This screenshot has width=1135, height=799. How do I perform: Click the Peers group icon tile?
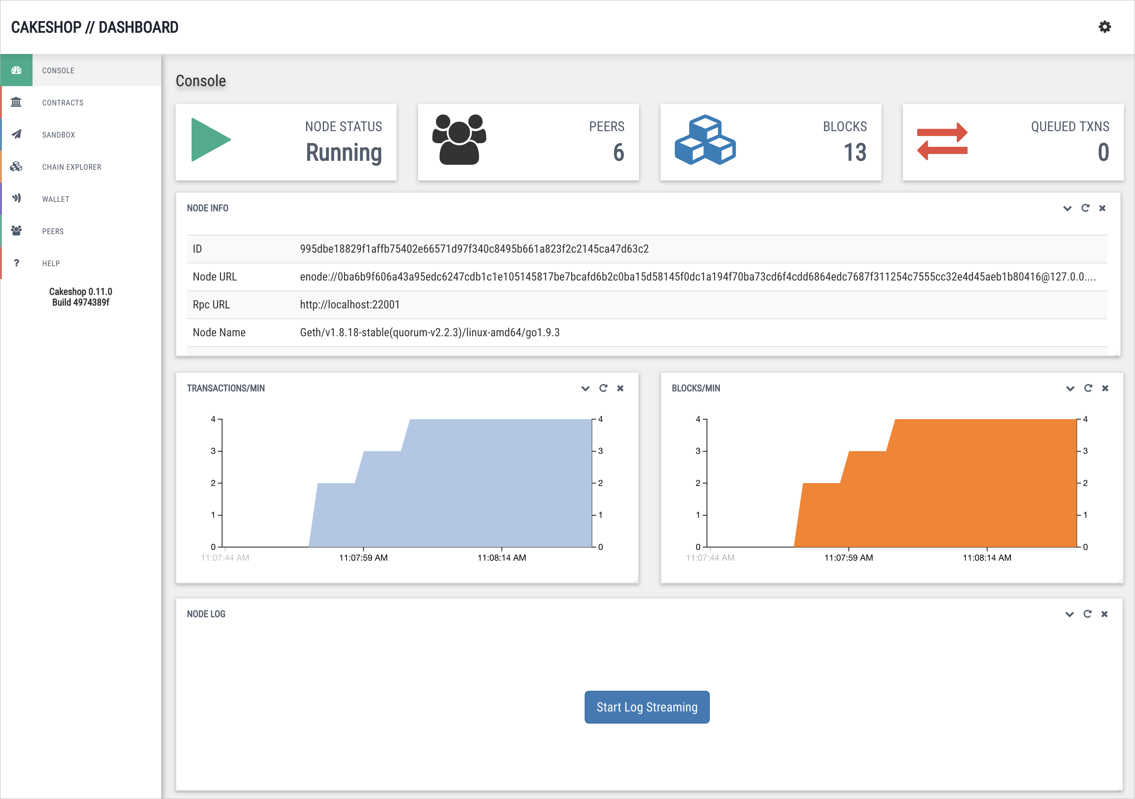(x=459, y=140)
